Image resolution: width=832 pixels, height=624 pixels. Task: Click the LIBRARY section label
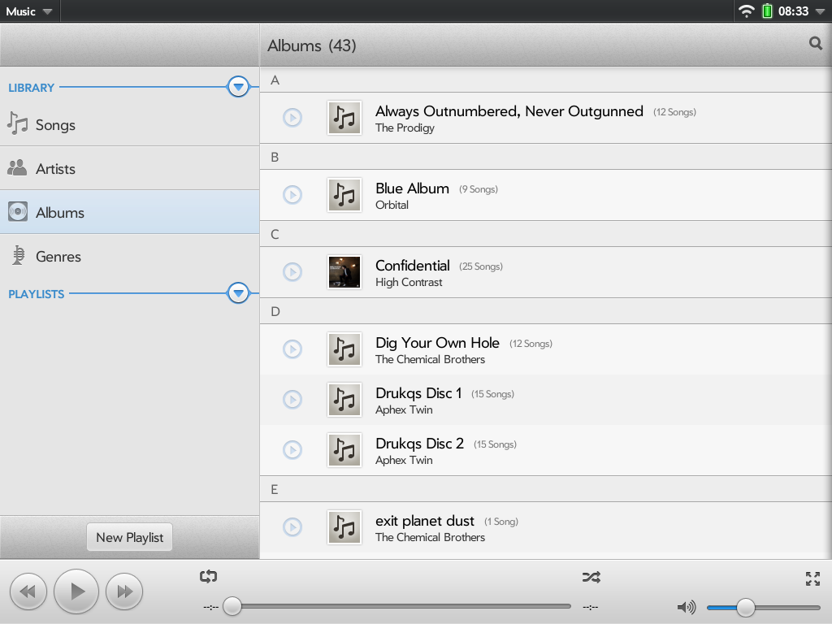coord(32,88)
